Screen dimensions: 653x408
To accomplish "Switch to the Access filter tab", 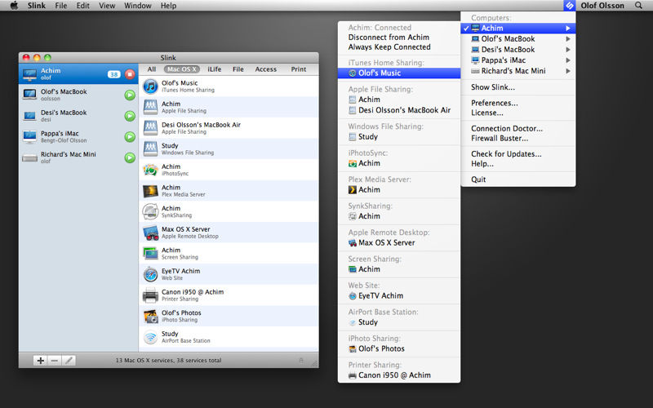I will click(266, 69).
